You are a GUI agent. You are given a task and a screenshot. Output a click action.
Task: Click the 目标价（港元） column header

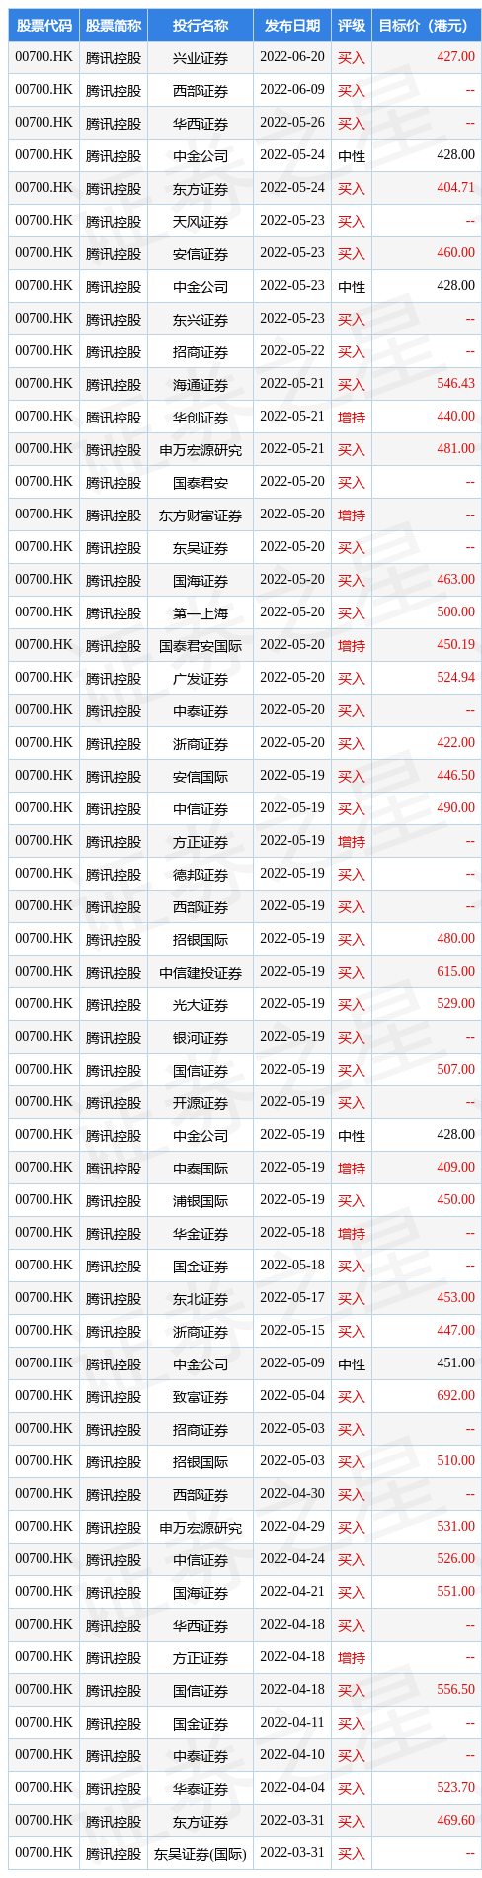point(427,26)
